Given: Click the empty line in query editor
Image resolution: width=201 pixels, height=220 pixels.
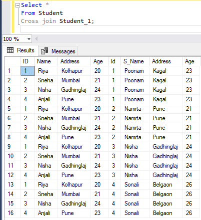Looking at the screenshot, I should click(110, 29).
